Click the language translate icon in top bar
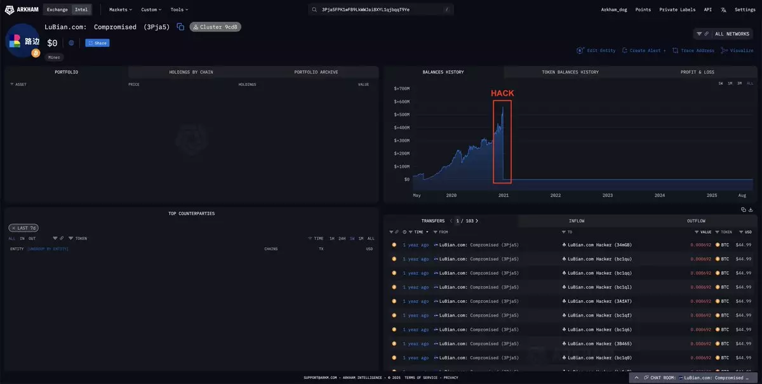762x384 pixels. pyautogui.click(x=723, y=10)
